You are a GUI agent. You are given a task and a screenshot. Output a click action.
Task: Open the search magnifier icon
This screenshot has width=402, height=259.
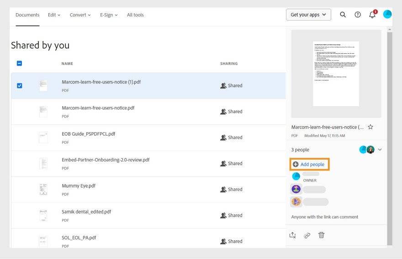[343, 15]
